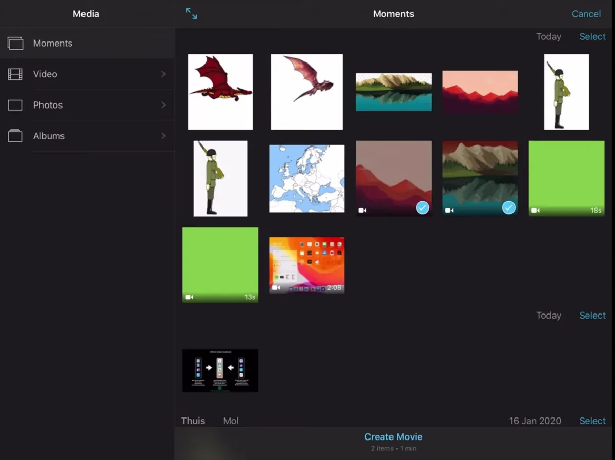Click the video camera badge on the 13s green clip
615x460 pixels.
189,297
